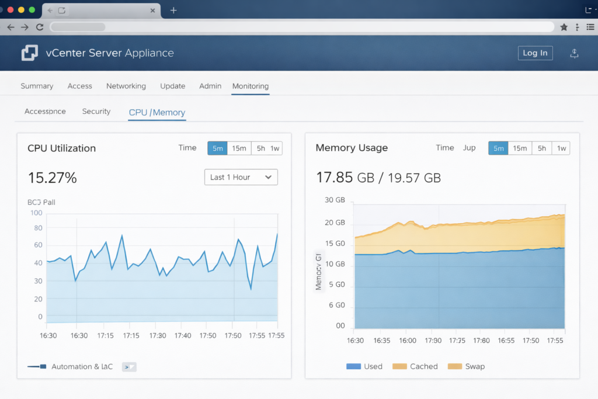Click the vCenter Server Appliance logo icon
The width and height of the screenshot is (598, 399).
click(29, 53)
